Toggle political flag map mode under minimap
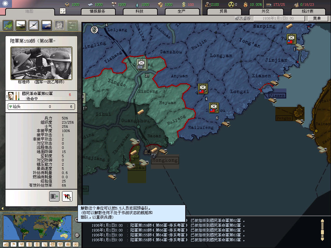The height and width of the screenshot is (248, 331). tap(13, 244)
